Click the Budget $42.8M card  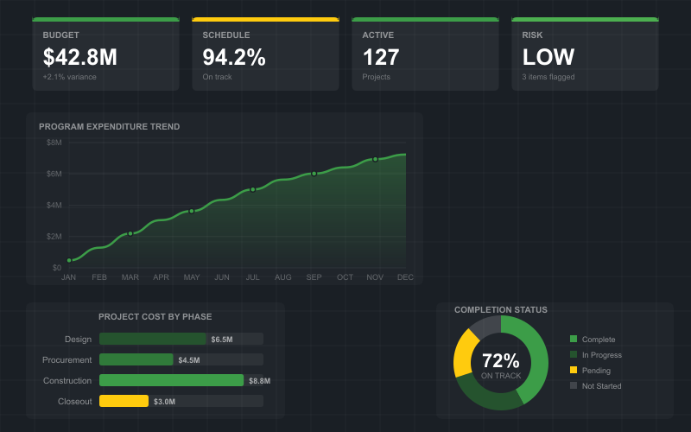pos(105,54)
